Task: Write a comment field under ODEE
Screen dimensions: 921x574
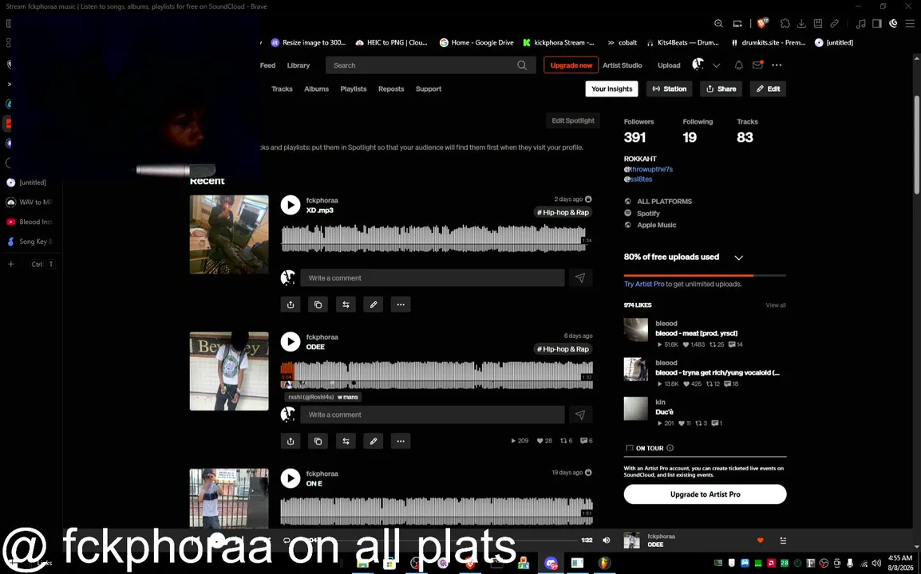Action: [x=433, y=415]
